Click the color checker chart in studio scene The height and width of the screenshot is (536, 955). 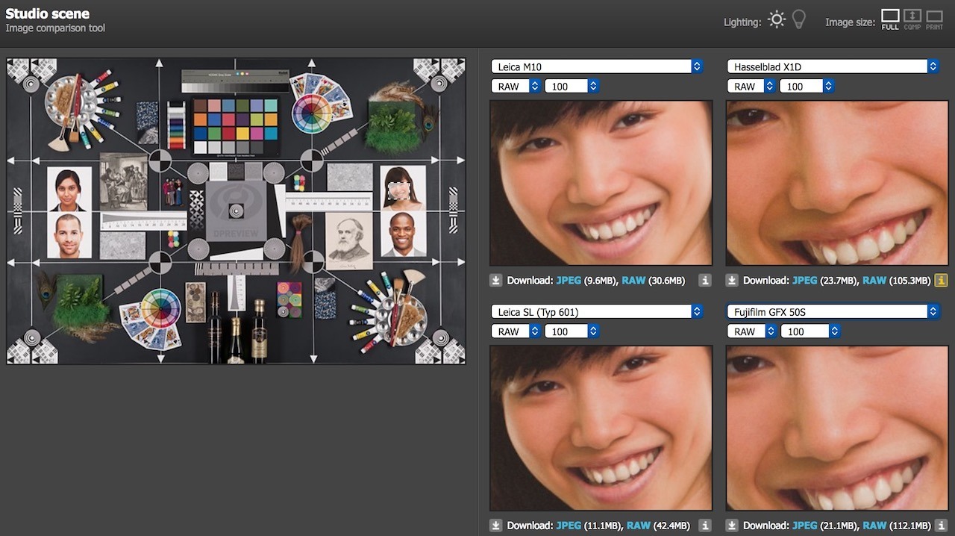tap(235, 125)
